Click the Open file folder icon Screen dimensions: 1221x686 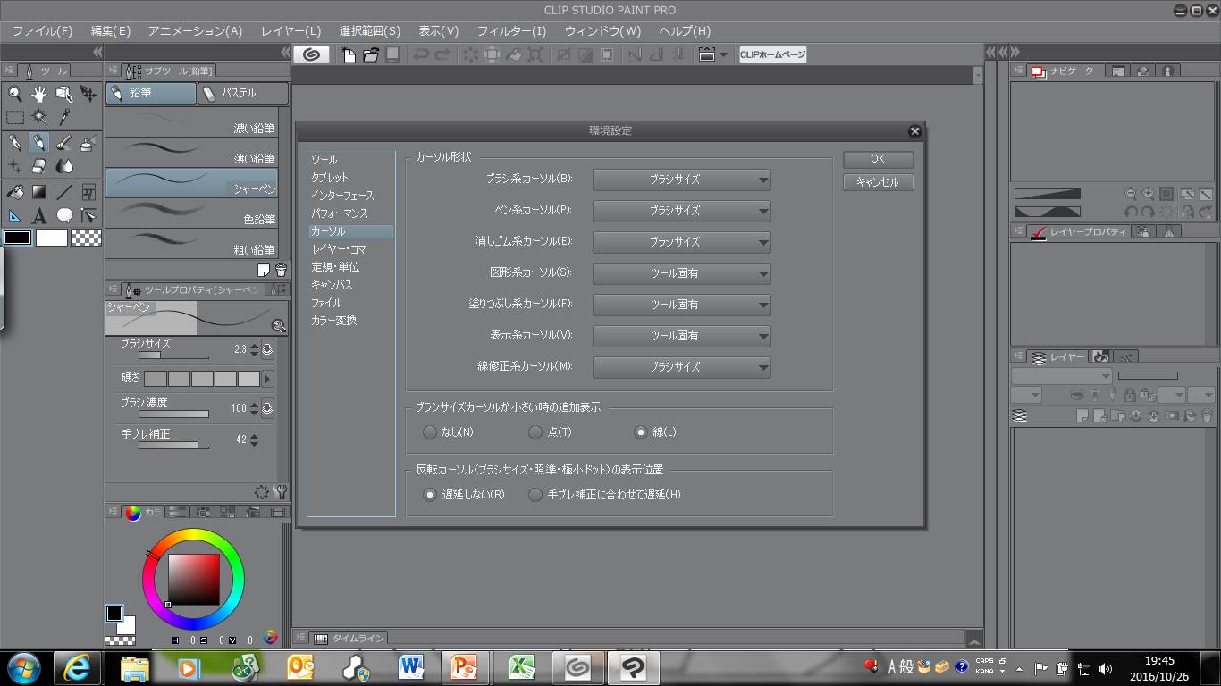coord(370,54)
